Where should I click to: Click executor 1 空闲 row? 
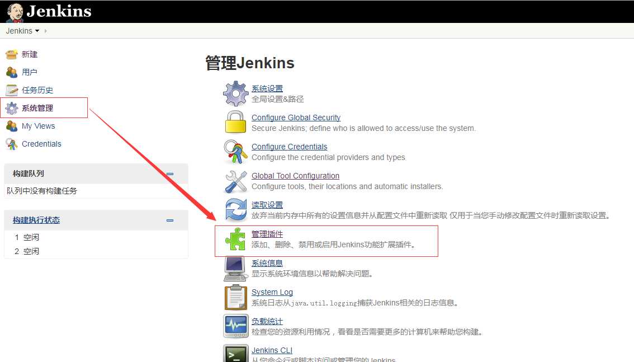[x=96, y=237]
